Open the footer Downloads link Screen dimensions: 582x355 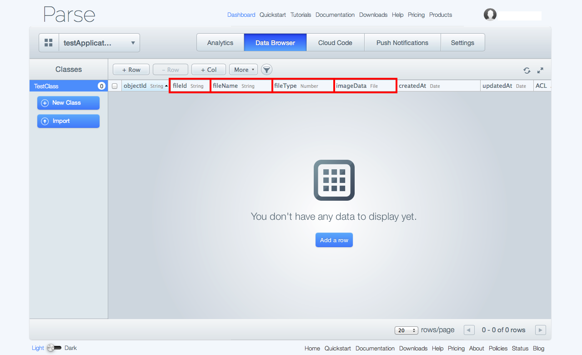pos(413,348)
